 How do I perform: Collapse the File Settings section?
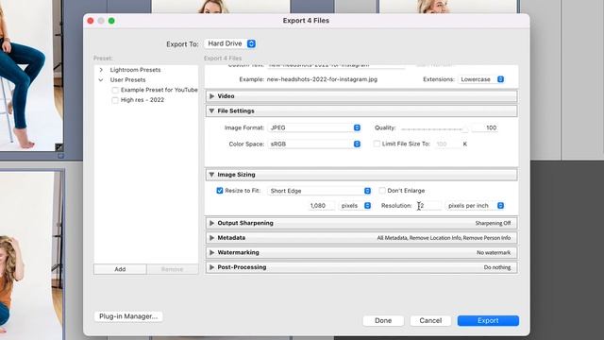211,110
